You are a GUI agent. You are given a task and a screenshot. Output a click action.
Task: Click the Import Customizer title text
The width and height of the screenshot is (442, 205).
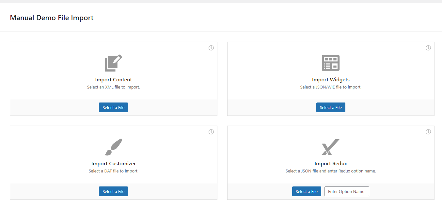(114, 164)
